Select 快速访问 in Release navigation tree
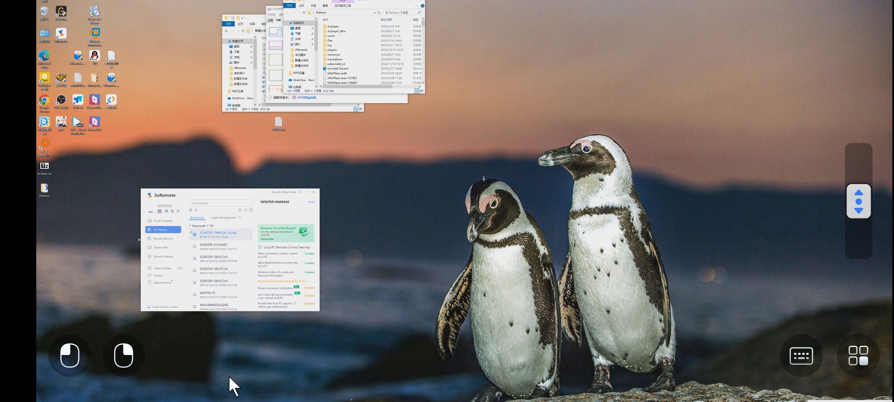894x402 pixels. pyautogui.click(x=298, y=23)
